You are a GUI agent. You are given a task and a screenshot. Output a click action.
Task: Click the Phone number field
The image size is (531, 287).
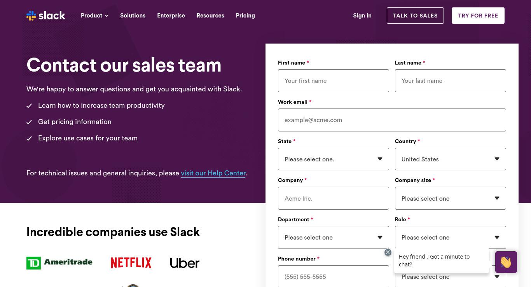tap(334, 276)
